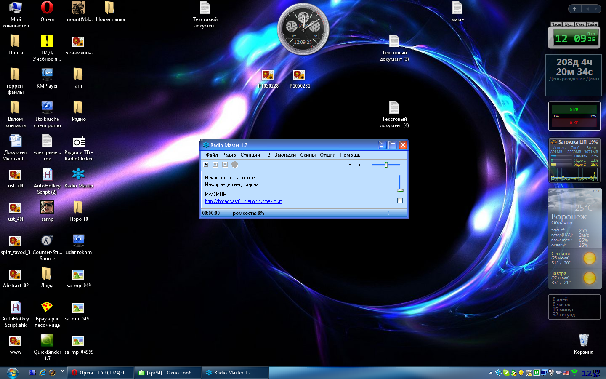
Task: Open the ПДД Учебное пособие icon
Action: coord(47,48)
